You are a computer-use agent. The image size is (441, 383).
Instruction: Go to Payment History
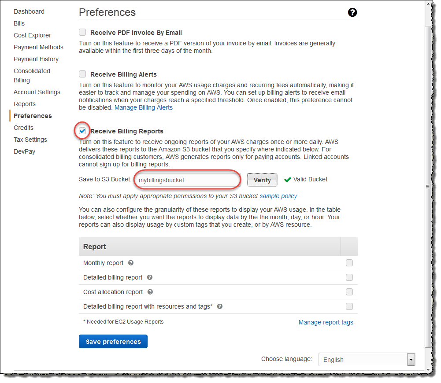(x=36, y=59)
